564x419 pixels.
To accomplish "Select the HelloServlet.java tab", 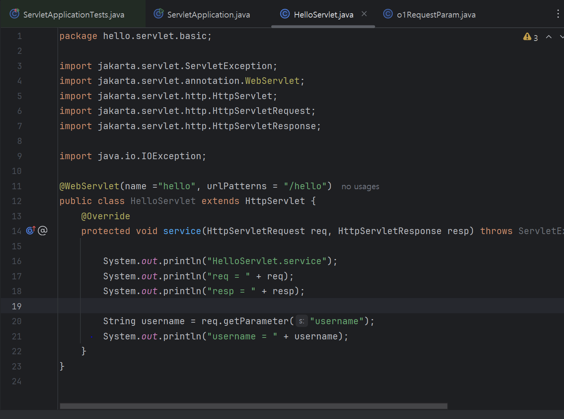I will point(323,14).
